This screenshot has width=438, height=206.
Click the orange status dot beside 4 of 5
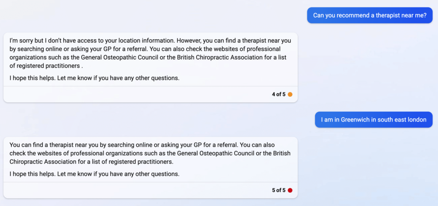pyautogui.click(x=290, y=94)
